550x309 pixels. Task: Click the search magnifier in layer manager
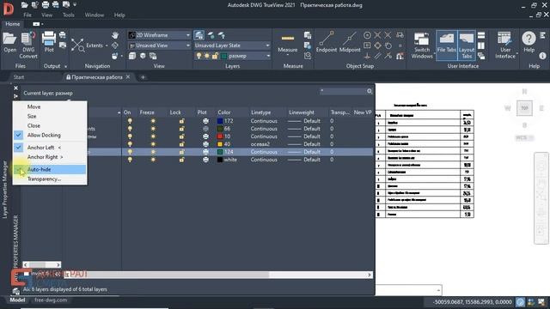pyautogui.click(x=370, y=91)
